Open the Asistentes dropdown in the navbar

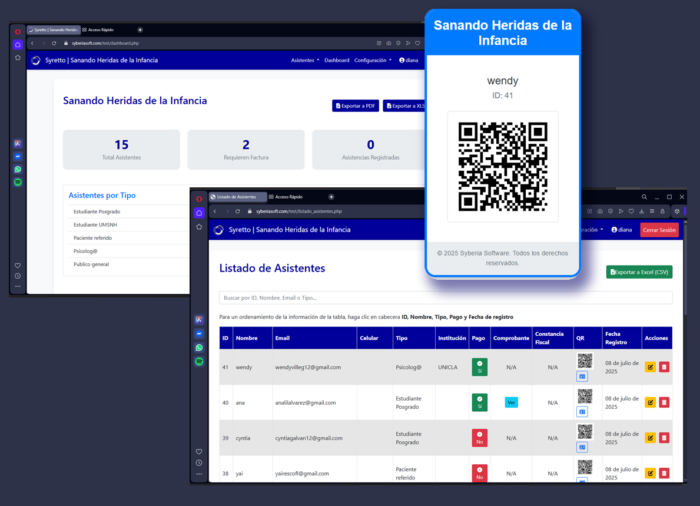point(304,59)
